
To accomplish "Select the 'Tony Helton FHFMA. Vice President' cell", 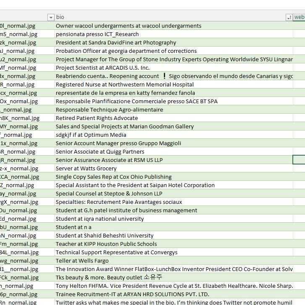I will point(174,286).
